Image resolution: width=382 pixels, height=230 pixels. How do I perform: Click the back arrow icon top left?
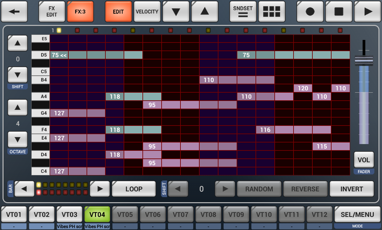click(x=14, y=11)
